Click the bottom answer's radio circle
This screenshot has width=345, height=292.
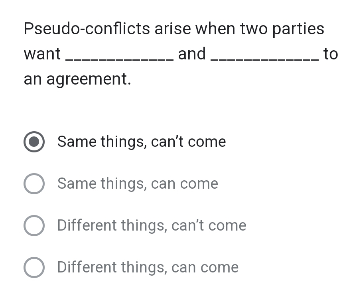tap(34, 267)
